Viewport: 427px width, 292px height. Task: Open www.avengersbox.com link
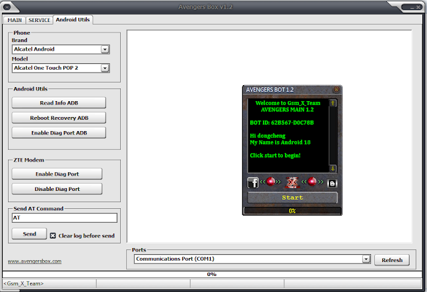[35, 261]
